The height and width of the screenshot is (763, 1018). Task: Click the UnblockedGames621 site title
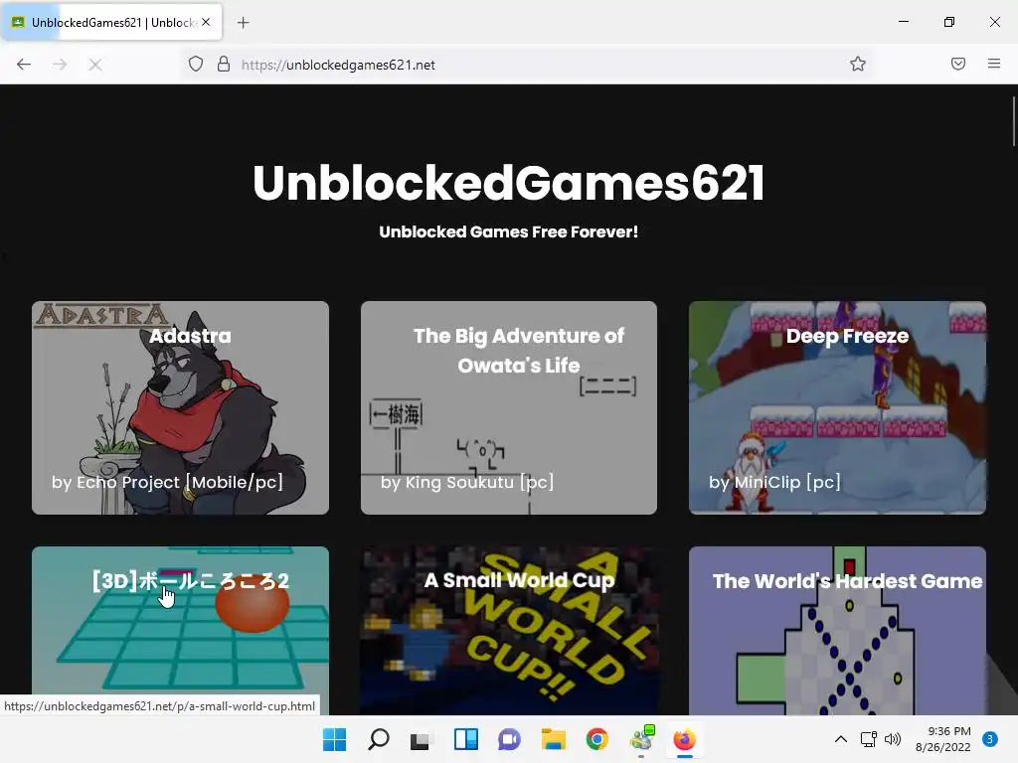tap(509, 183)
